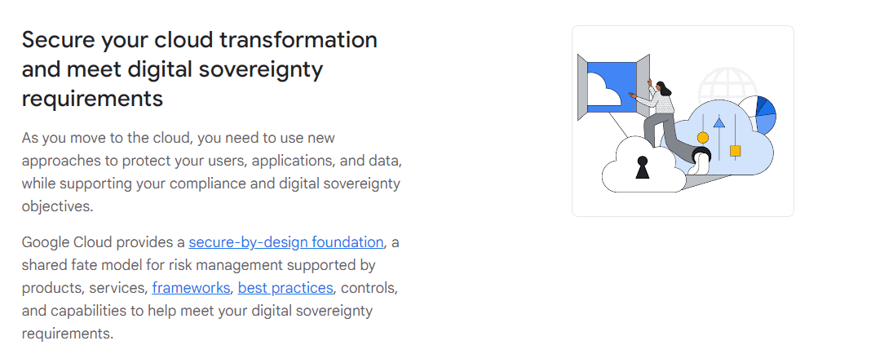871x354 pixels.
Task: Click the word "requirements." ending the last paragraph
Action: (x=67, y=334)
